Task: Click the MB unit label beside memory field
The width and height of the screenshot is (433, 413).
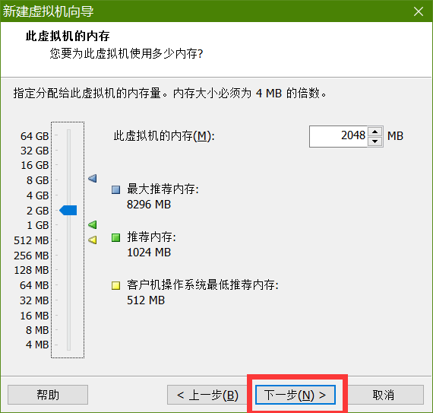Action: [x=395, y=136]
